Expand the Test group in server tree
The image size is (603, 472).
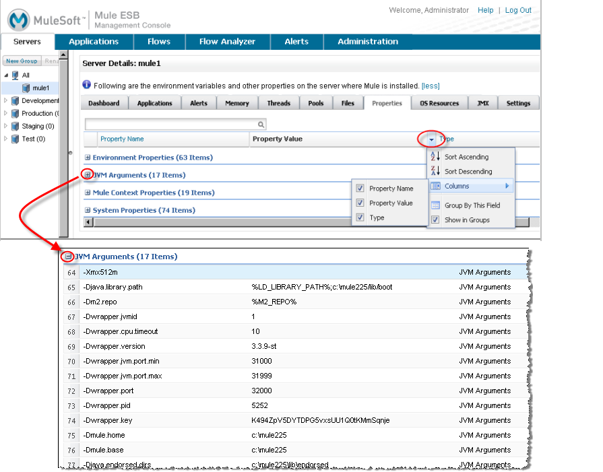pos(6,139)
